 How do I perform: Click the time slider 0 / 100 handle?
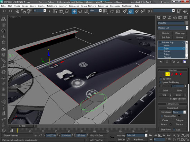[22, 126]
